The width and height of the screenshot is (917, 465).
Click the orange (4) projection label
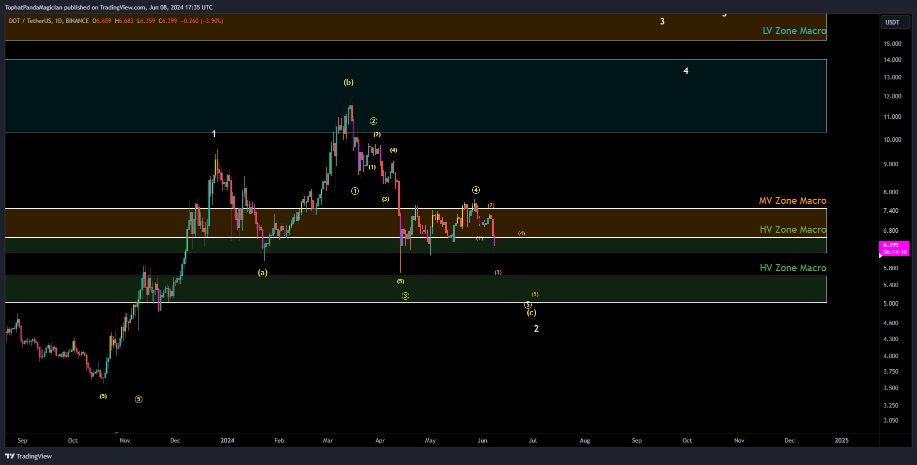(521, 234)
